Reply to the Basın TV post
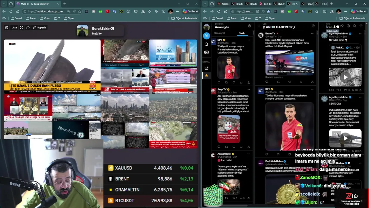This screenshot has height=208, width=369. (267, 82)
